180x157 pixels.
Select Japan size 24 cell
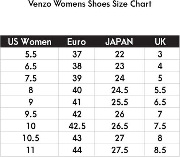point(120,78)
